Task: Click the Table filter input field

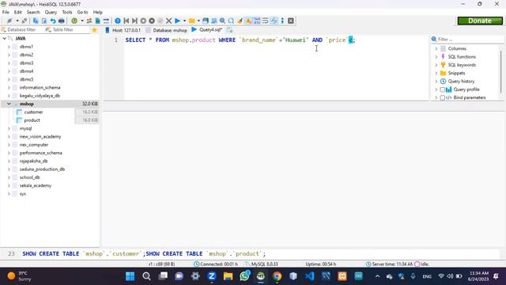Action: (x=67, y=30)
